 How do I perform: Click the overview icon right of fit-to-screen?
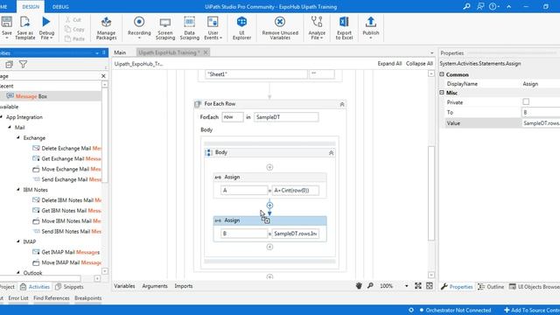click(x=430, y=286)
